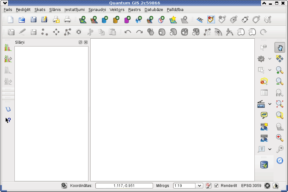Open CRS status globe icon
This screenshot has height=192, width=288.
click(267, 186)
